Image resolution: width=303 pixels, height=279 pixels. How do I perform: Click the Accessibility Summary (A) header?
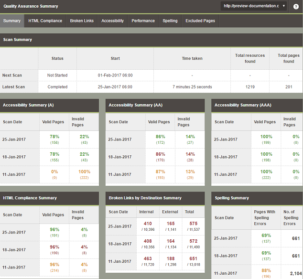[x=50, y=105]
